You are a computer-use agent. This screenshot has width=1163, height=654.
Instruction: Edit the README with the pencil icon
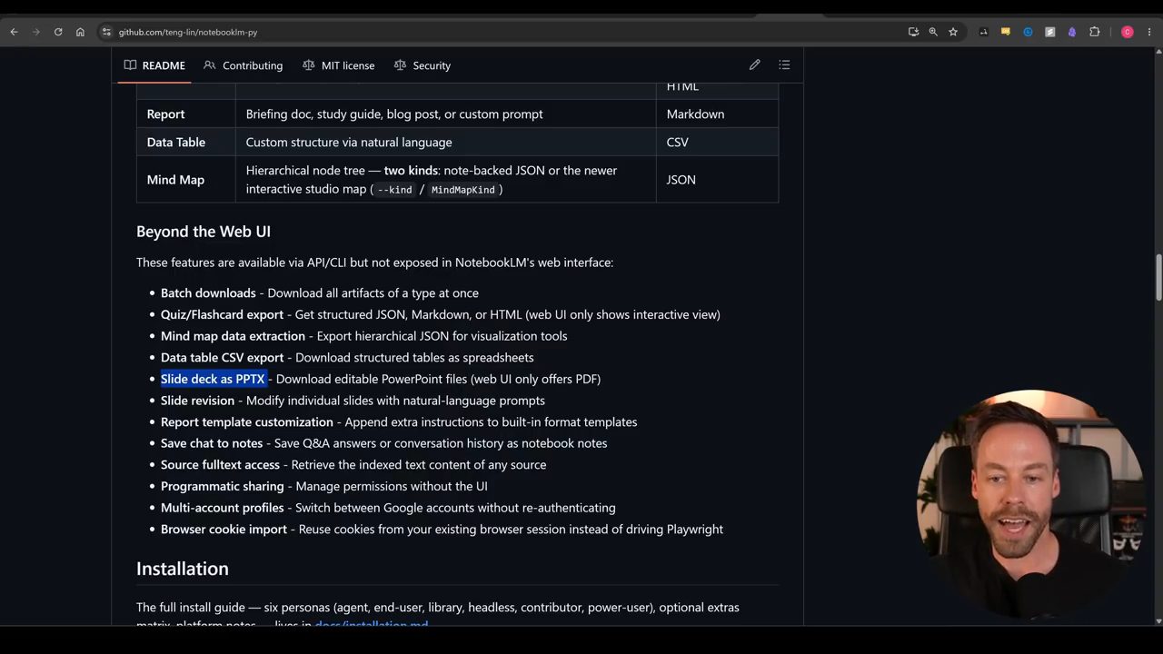pos(754,65)
